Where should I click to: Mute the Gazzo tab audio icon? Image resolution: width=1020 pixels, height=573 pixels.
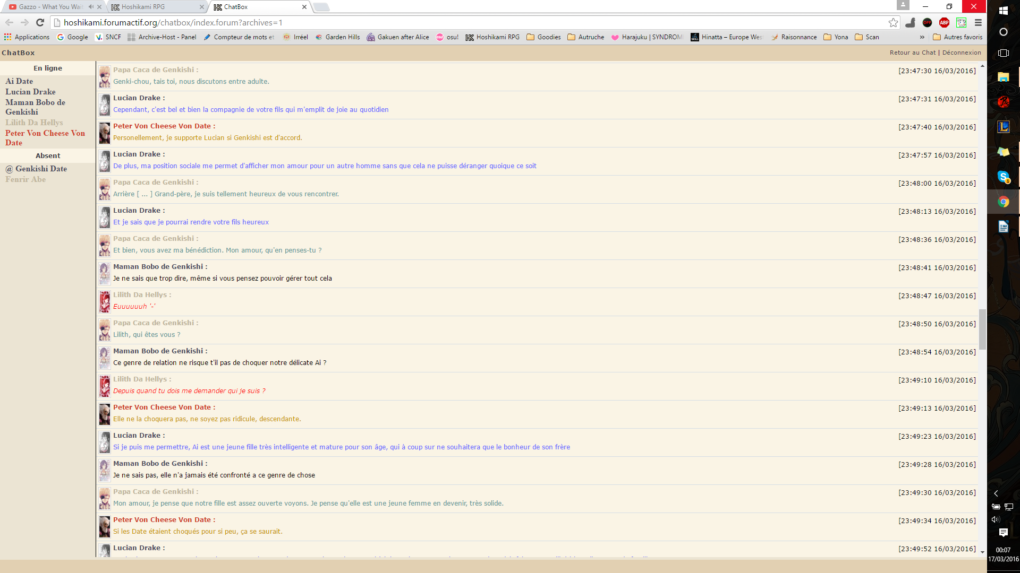pos(91,7)
